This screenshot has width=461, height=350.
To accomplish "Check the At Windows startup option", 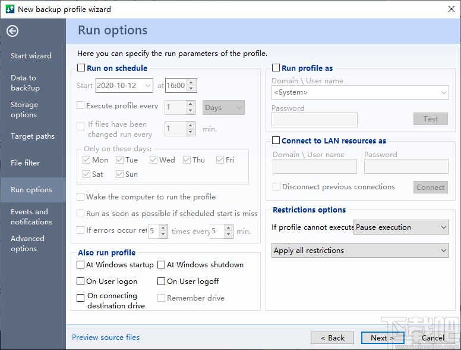I will [81, 265].
